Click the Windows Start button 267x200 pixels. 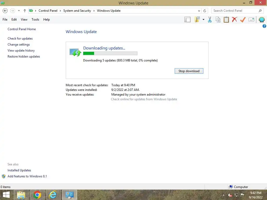6,195
